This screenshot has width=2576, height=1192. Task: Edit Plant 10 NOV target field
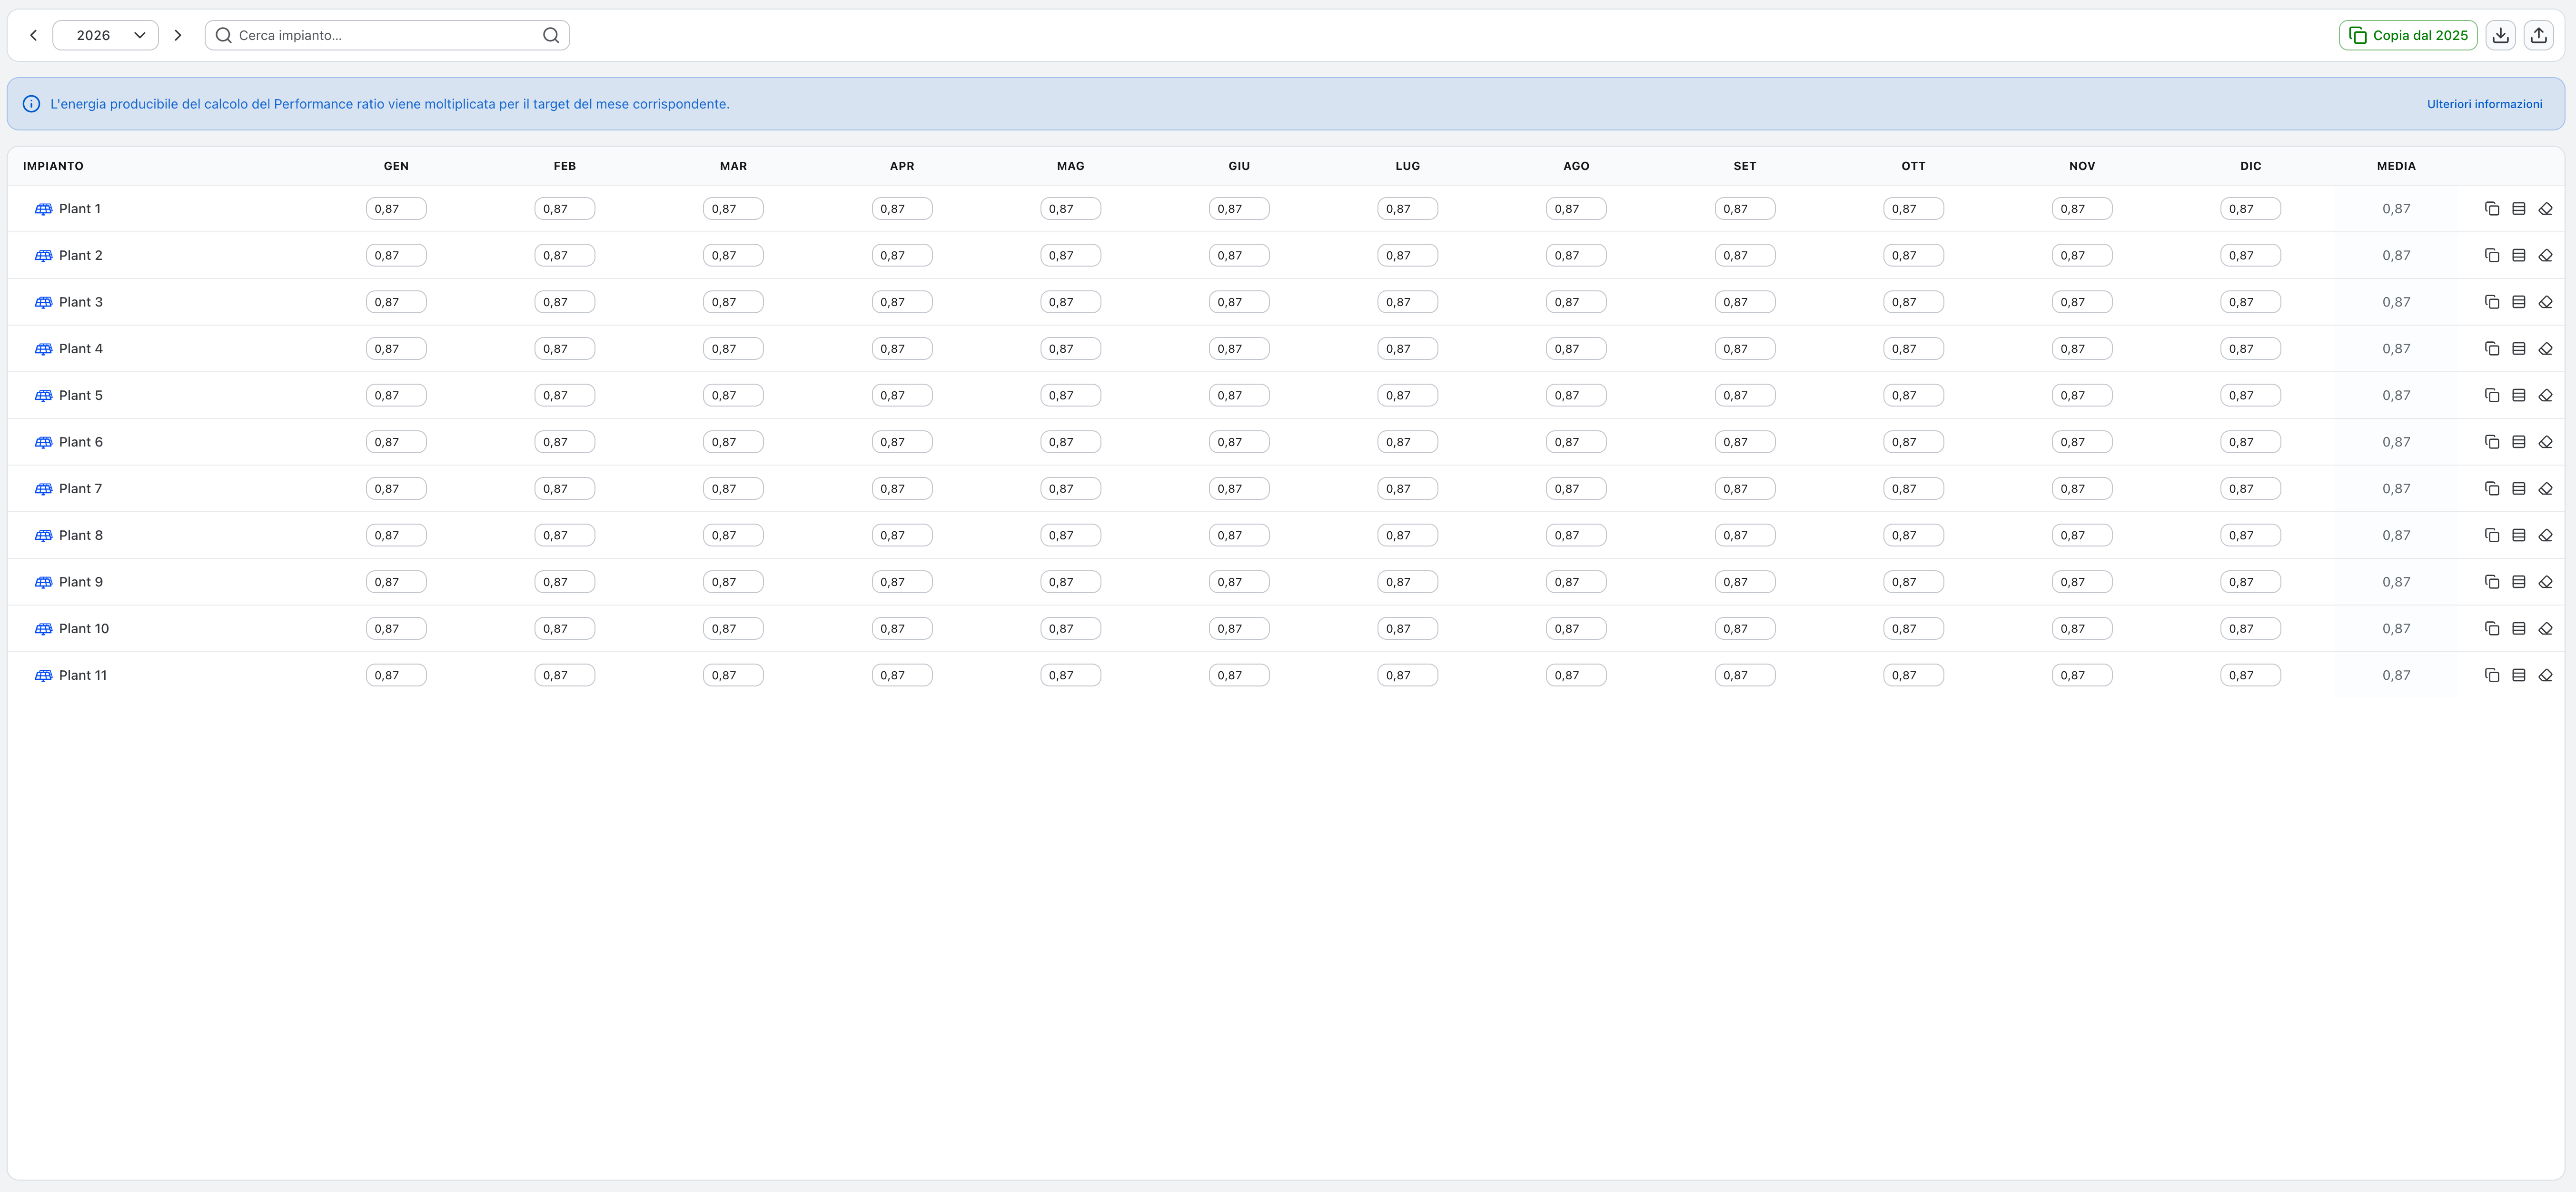tap(2082, 629)
